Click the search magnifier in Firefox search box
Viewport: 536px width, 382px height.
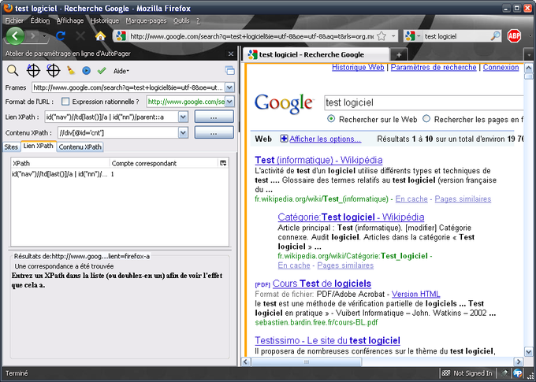495,36
